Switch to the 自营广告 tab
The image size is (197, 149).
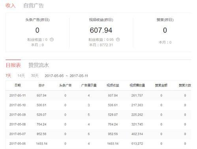pos(34,6)
